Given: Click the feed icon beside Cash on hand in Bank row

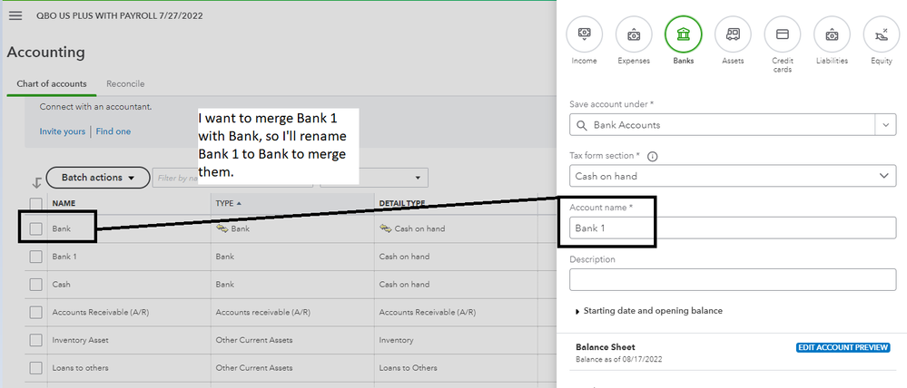Looking at the screenshot, I should coord(385,228).
